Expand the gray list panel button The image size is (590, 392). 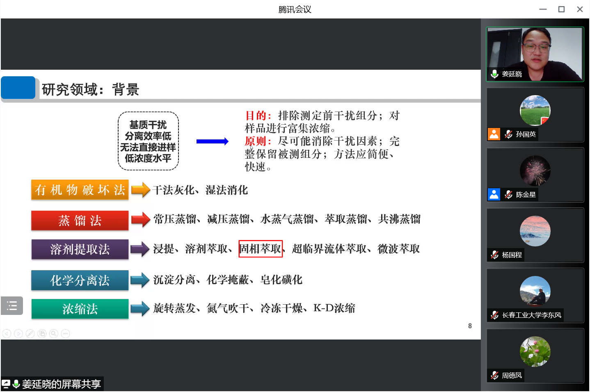(x=12, y=306)
